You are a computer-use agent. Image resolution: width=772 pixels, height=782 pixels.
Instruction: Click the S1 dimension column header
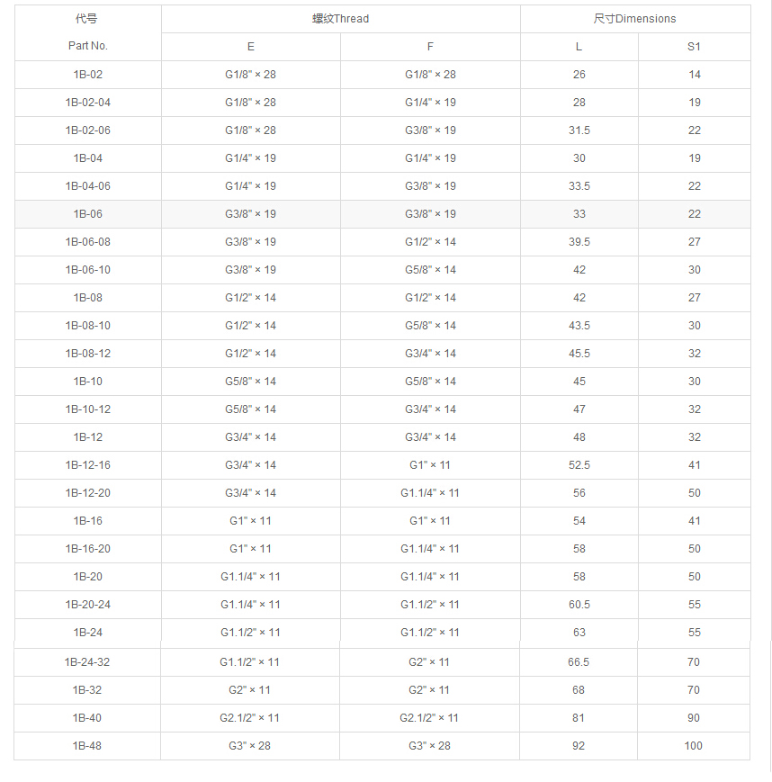pyautogui.click(x=694, y=47)
